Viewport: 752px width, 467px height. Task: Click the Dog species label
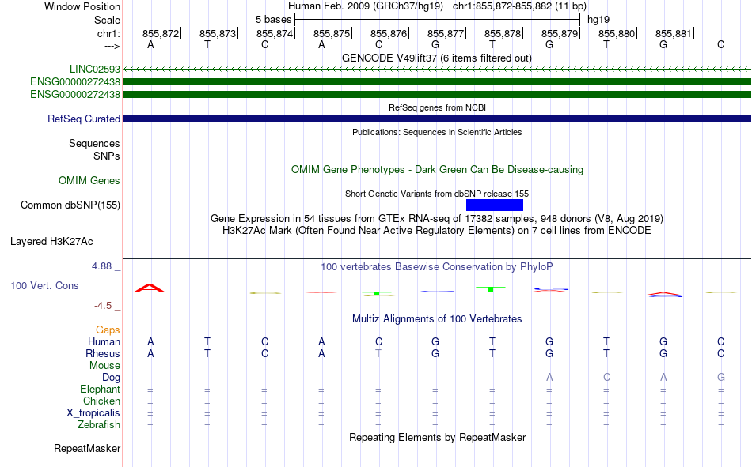click(x=111, y=378)
